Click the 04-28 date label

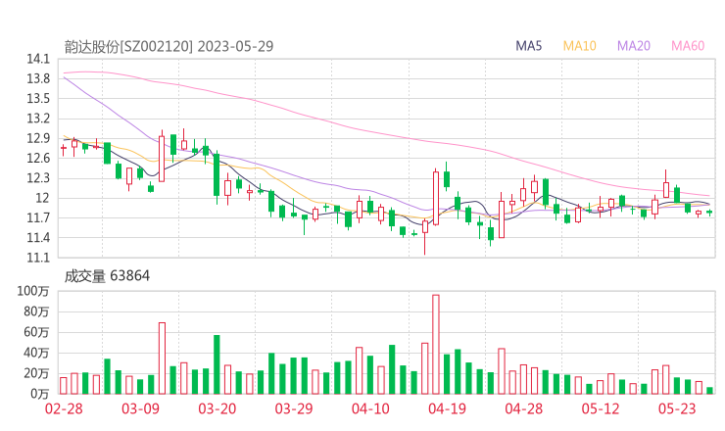point(524,408)
